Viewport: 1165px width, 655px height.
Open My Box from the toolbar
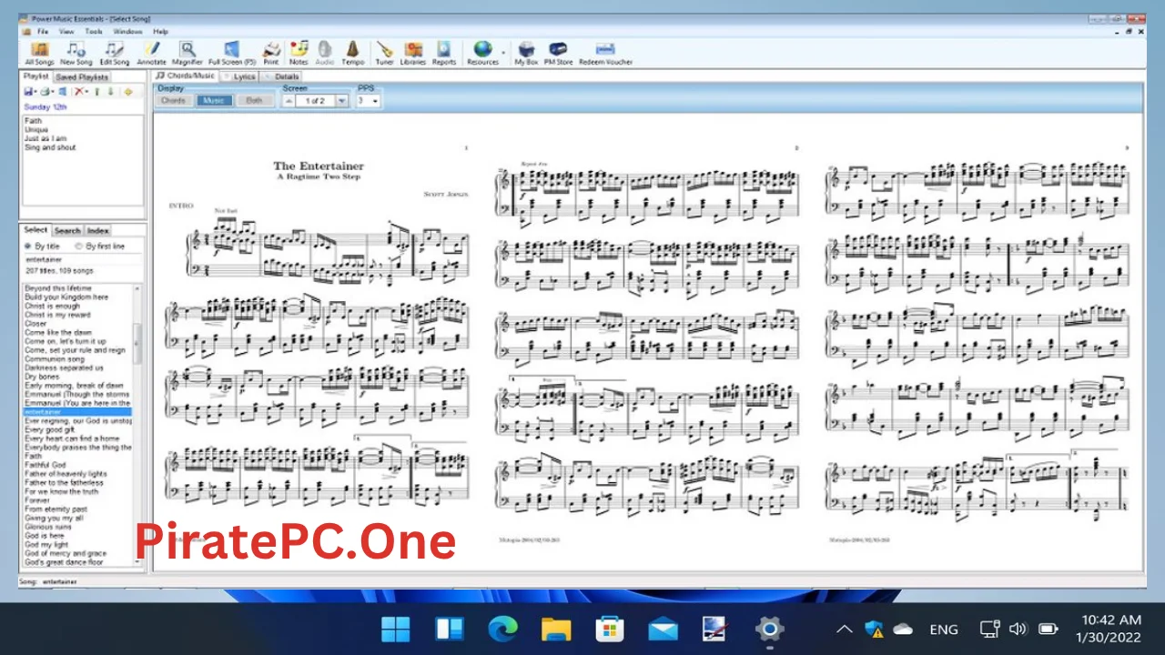click(x=526, y=53)
